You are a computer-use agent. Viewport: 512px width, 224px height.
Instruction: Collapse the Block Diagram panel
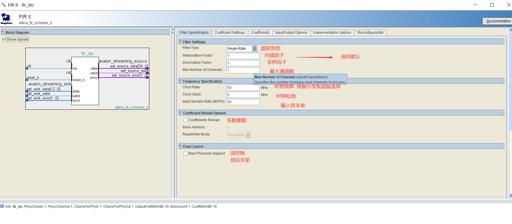pyautogui.click(x=3, y=32)
